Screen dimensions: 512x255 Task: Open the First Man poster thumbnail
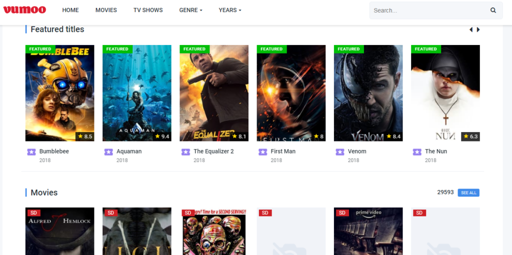coord(291,93)
